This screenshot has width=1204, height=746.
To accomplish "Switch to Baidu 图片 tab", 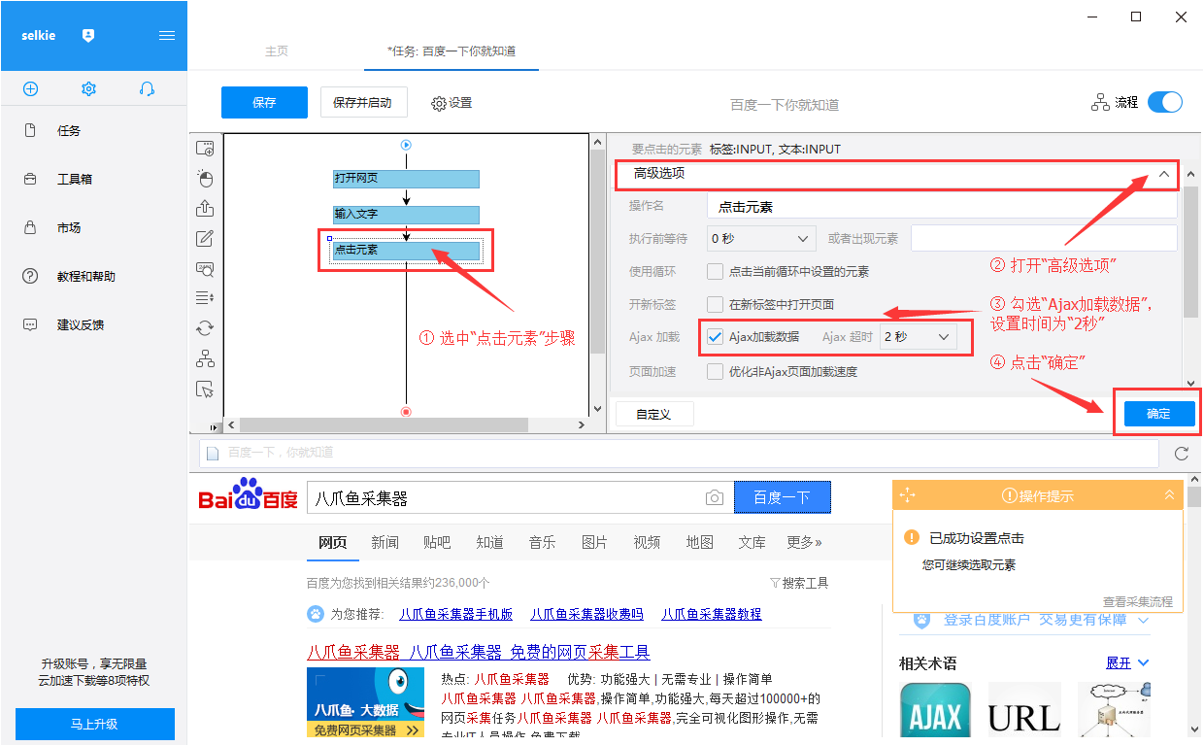I will pyautogui.click(x=594, y=542).
